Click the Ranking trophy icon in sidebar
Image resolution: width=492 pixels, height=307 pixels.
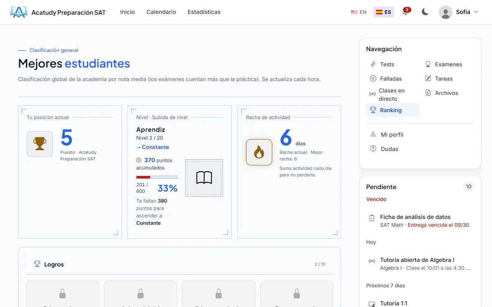373,110
